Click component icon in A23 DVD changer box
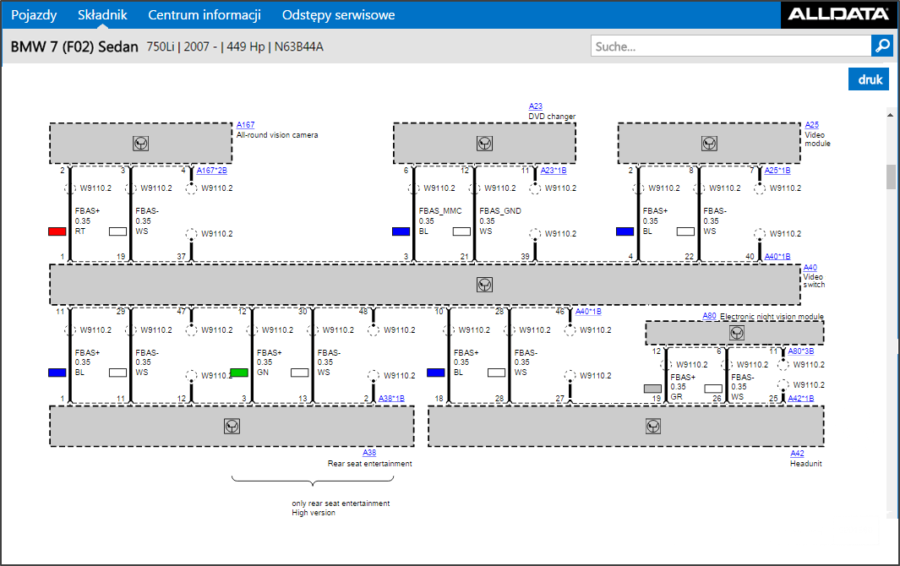This screenshot has height=566, width=900. [484, 144]
